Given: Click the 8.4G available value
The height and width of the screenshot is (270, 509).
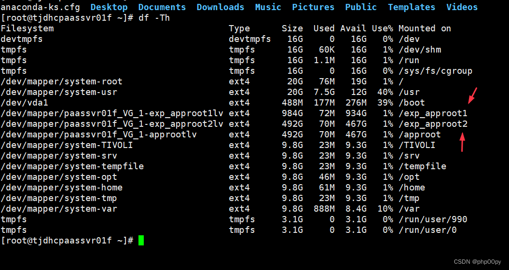Looking at the screenshot, I should coord(356,209).
